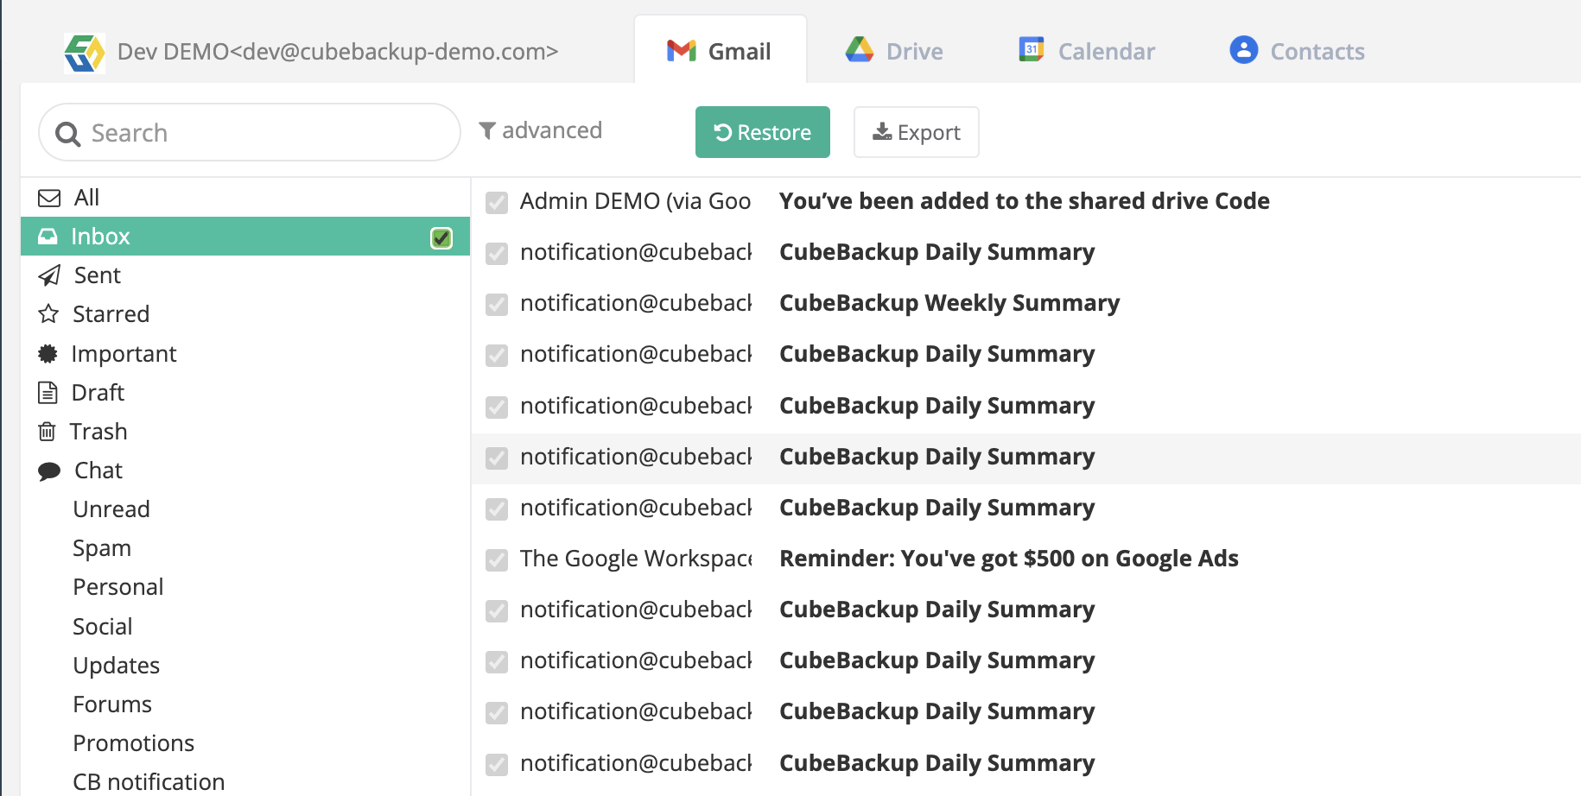The height and width of the screenshot is (796, 1581).
Task: Click the Search input field
Action: (x=250, y=132)
